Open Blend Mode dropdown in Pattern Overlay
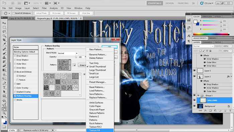234x132 pixels. [x=68, y=53]
